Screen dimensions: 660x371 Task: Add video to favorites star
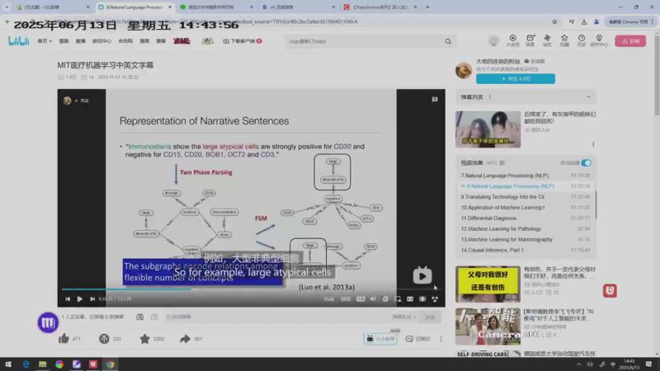tap(145, 339)
